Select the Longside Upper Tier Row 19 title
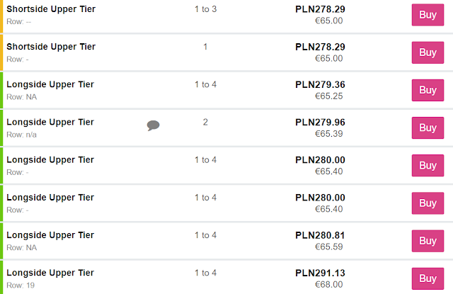The image size is (453, 294). [x=50, y=272]
